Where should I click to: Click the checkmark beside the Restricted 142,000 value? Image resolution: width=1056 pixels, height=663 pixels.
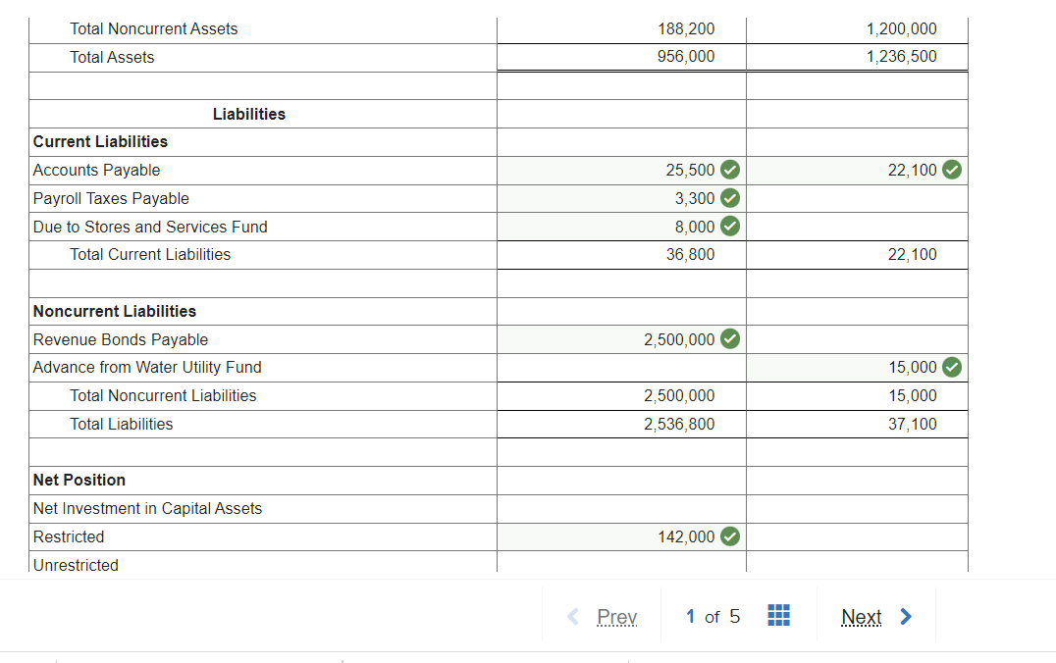728,536
